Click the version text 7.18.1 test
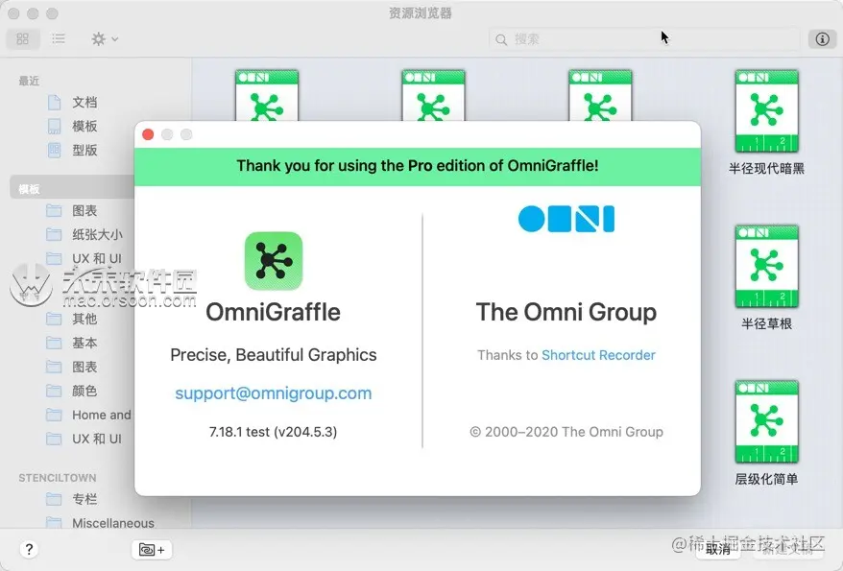This screenshot has height=571, width=843. [273, 432]
